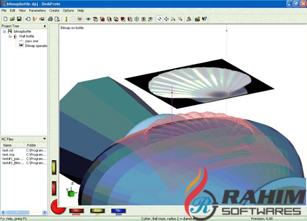The width and height of the screenshot is (307, 221).
Task: Click the Write NC program file icon
Action: [x=42, y=19]
